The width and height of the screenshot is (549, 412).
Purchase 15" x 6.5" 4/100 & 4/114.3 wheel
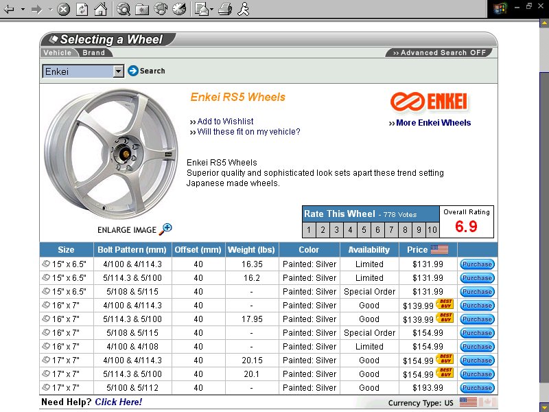(x=477, y=264)
